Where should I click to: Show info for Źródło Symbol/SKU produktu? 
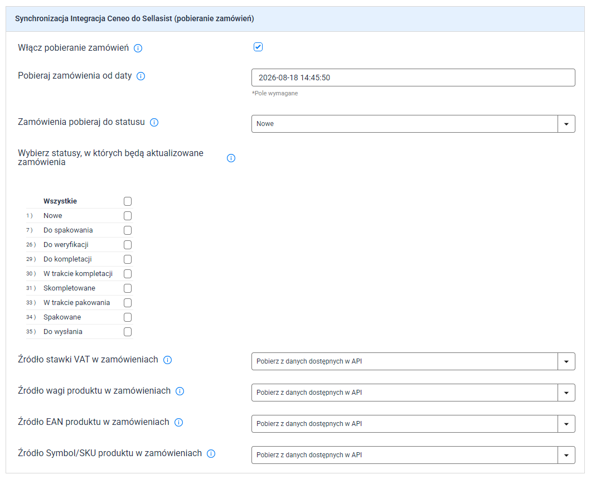[x=211, y=454]
